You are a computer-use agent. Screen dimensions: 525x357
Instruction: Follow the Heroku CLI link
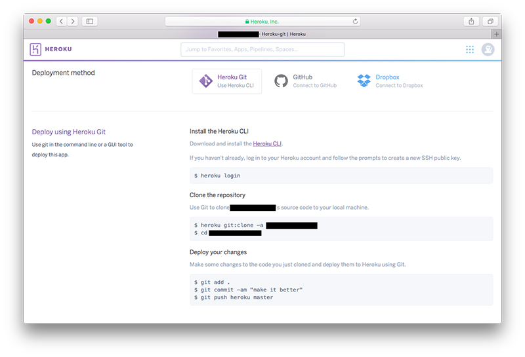point(267,143)
